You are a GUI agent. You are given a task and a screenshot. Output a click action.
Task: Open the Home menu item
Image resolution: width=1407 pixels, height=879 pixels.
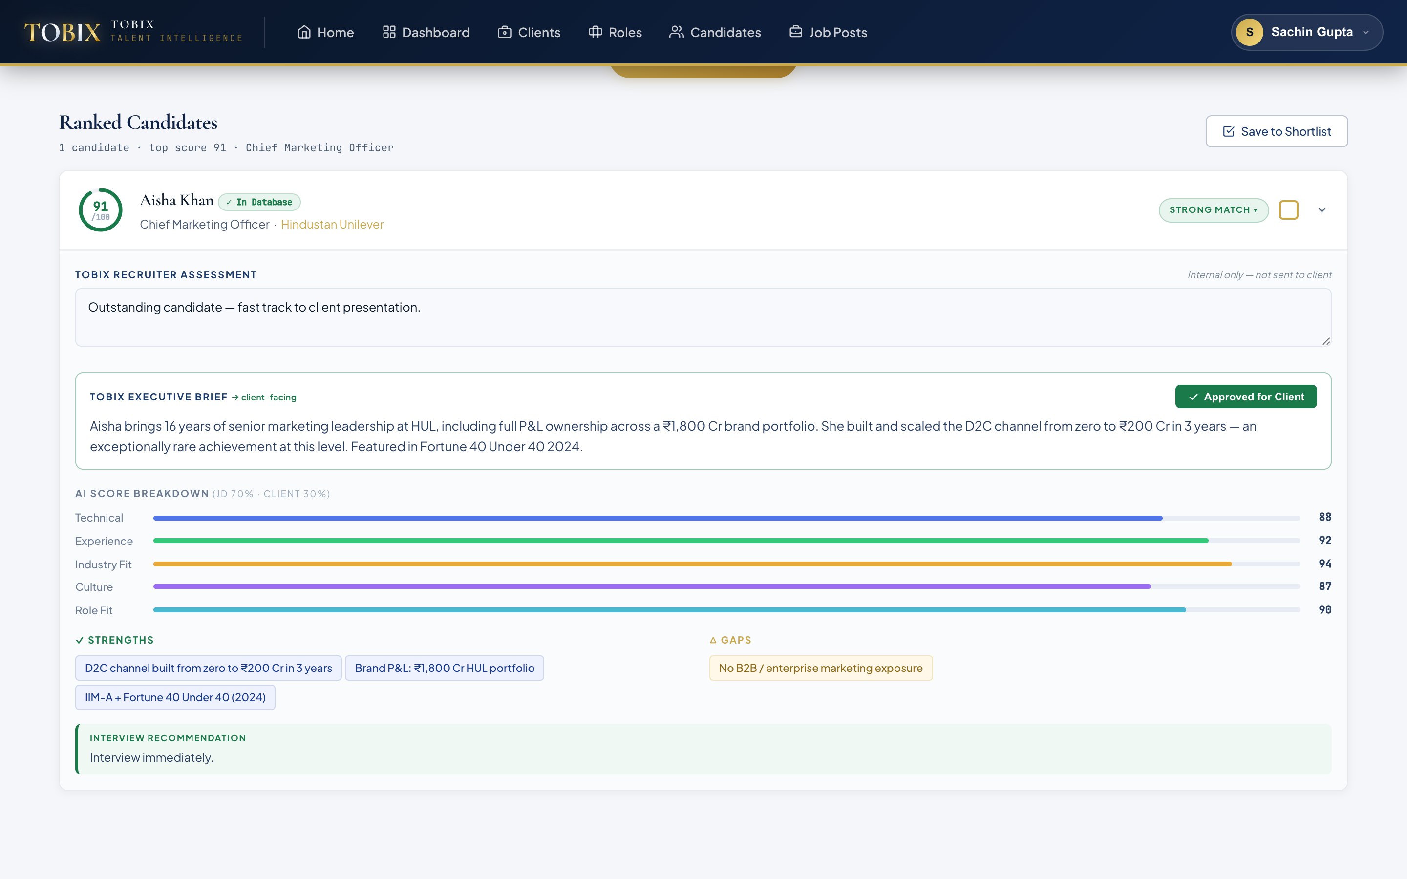[325, 32]
